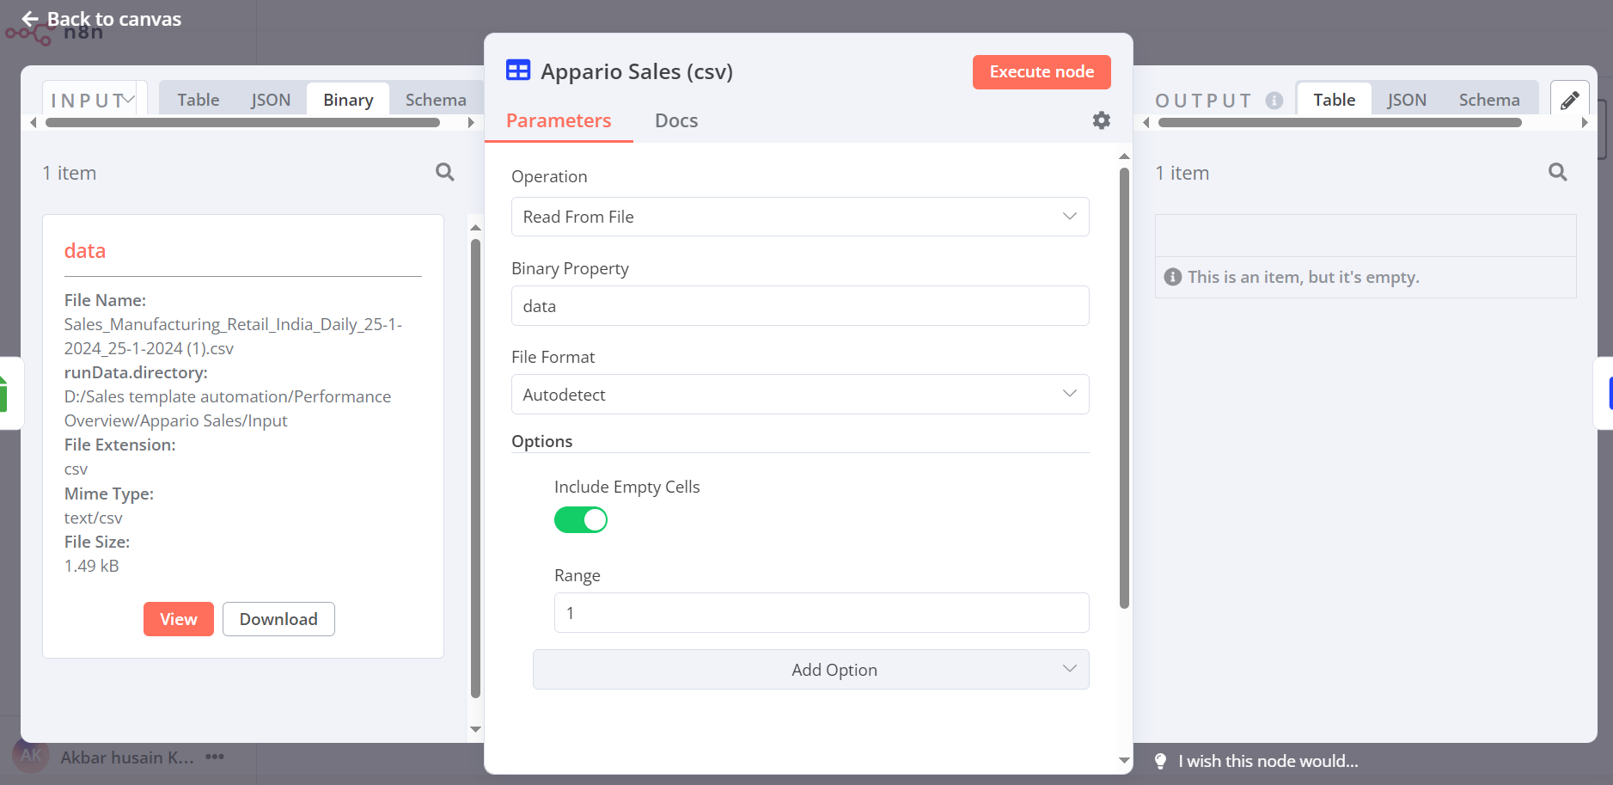Click output tabs scroll left arrow

pyautogui.click(x=1146, y=123)
